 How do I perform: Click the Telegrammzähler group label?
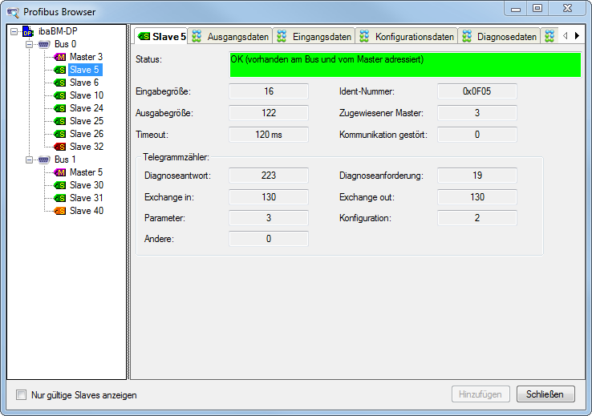click(176, 157)
